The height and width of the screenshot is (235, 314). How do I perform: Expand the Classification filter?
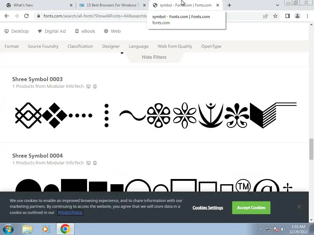pyautogui.click(x=80, y=47)
